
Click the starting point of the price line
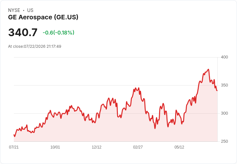point(14,135)
